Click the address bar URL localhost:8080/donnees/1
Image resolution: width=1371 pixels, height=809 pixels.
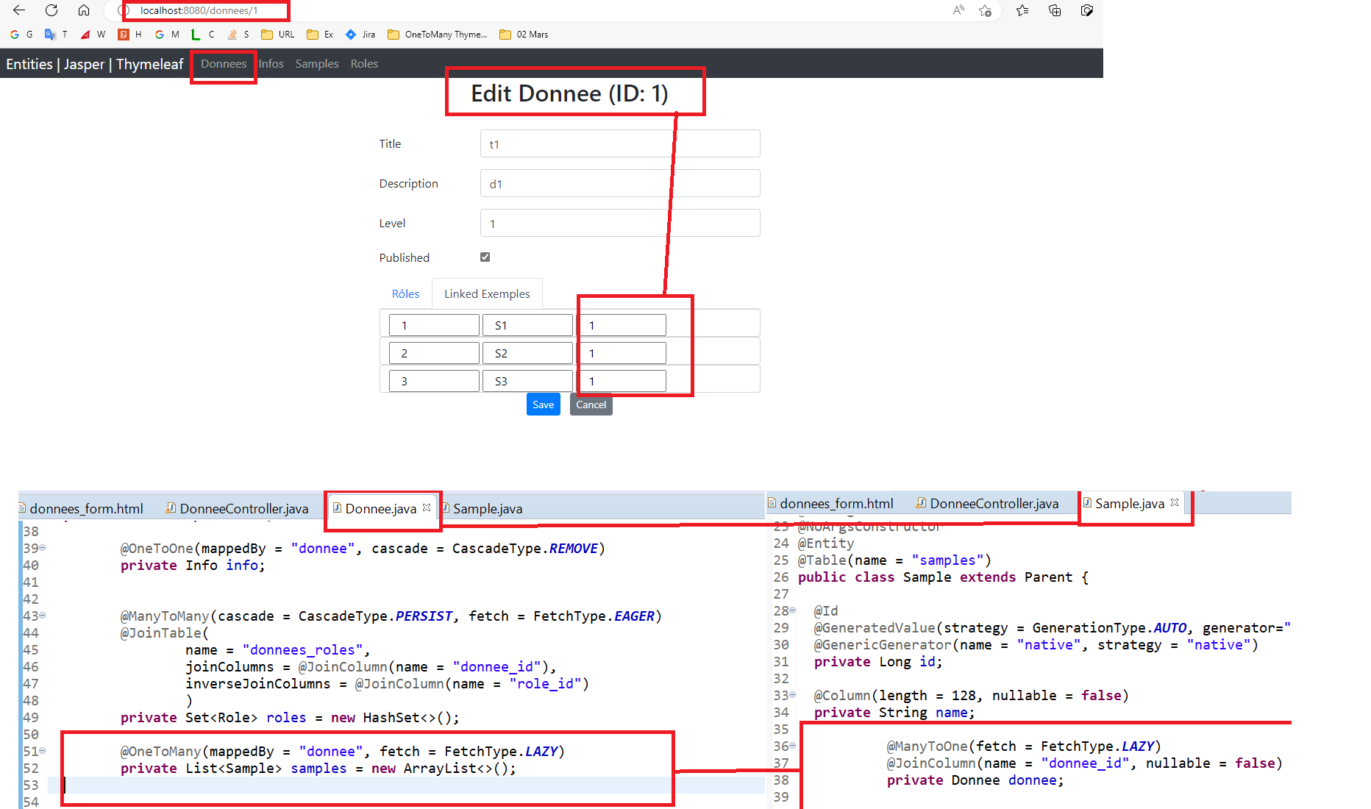199,11
